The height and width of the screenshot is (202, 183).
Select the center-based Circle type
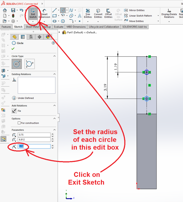[16, 64]
